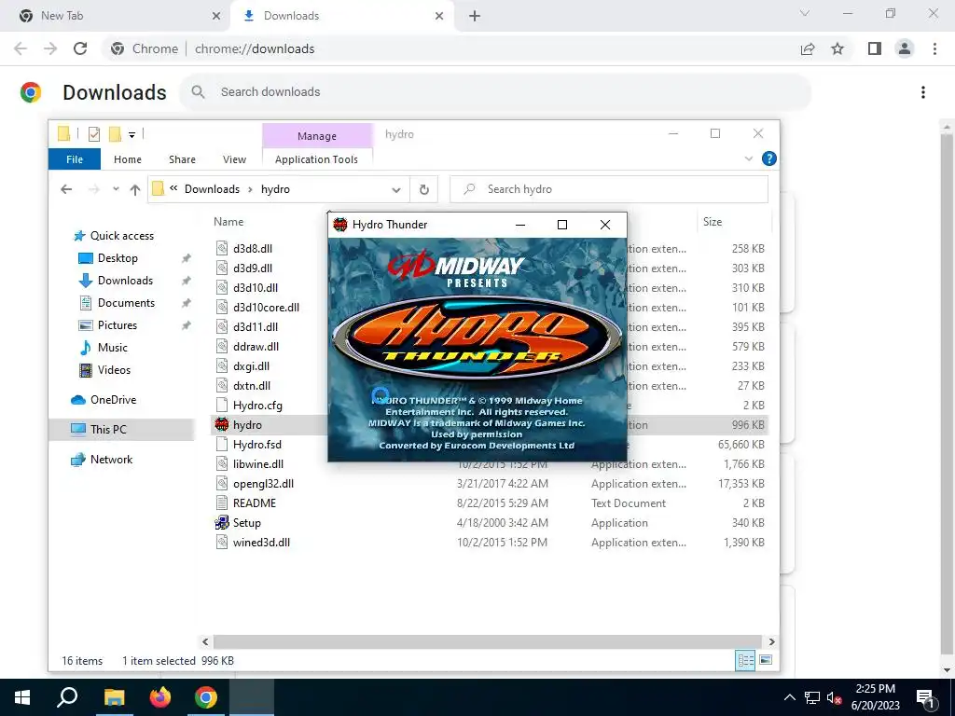Image resolution: width=955 pixels, height=716 pixels.
Task: Open Chrome from taskbar
Action: point(206,697)
